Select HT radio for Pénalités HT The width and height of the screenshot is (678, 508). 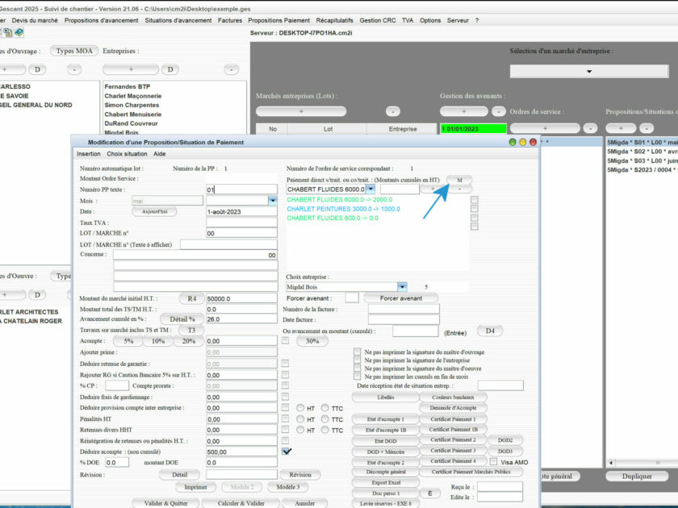click(x=300, y=419)
